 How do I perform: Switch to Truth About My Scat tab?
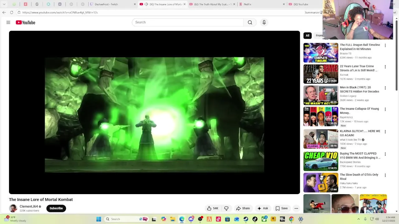tap(213, 4)
